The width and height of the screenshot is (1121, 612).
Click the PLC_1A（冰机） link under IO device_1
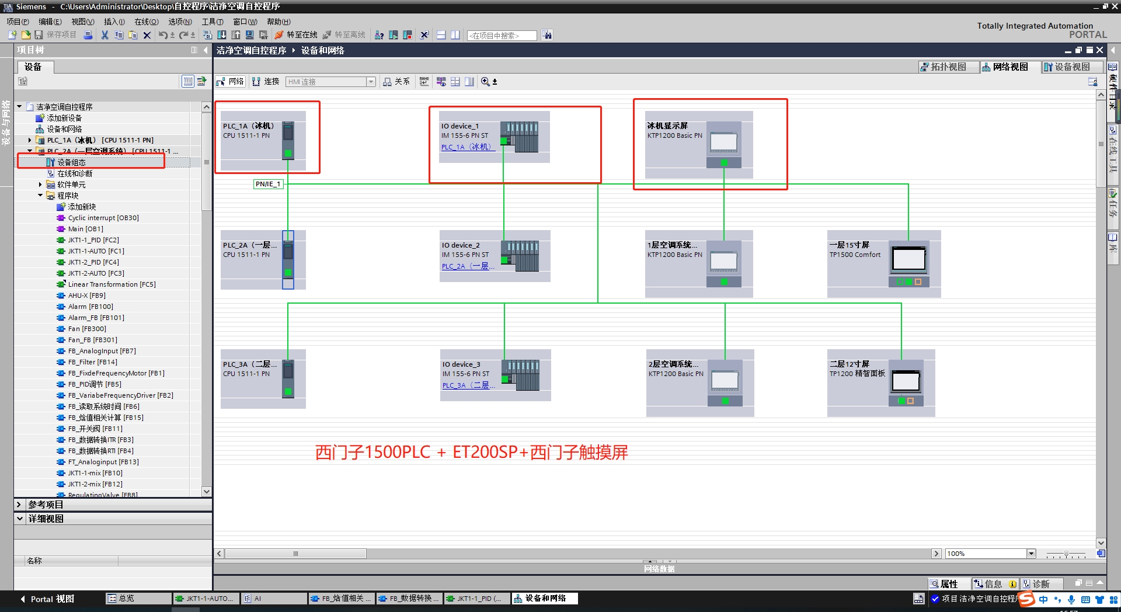point(468,147)
